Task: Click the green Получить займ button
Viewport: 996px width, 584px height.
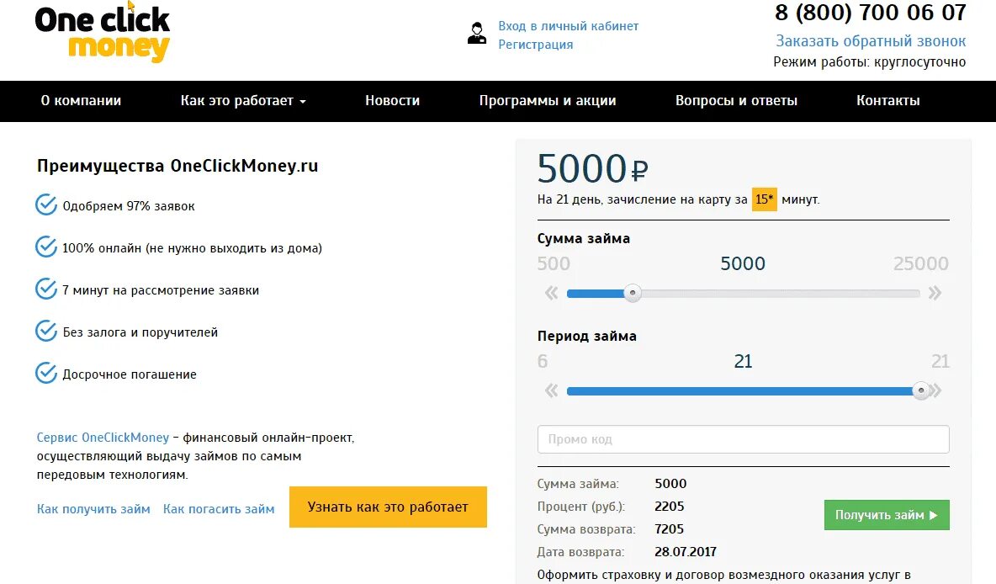Action: [887, 515]
